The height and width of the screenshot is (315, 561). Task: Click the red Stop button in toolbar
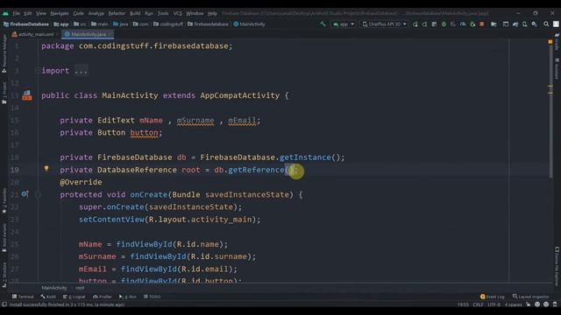[482, 24]
